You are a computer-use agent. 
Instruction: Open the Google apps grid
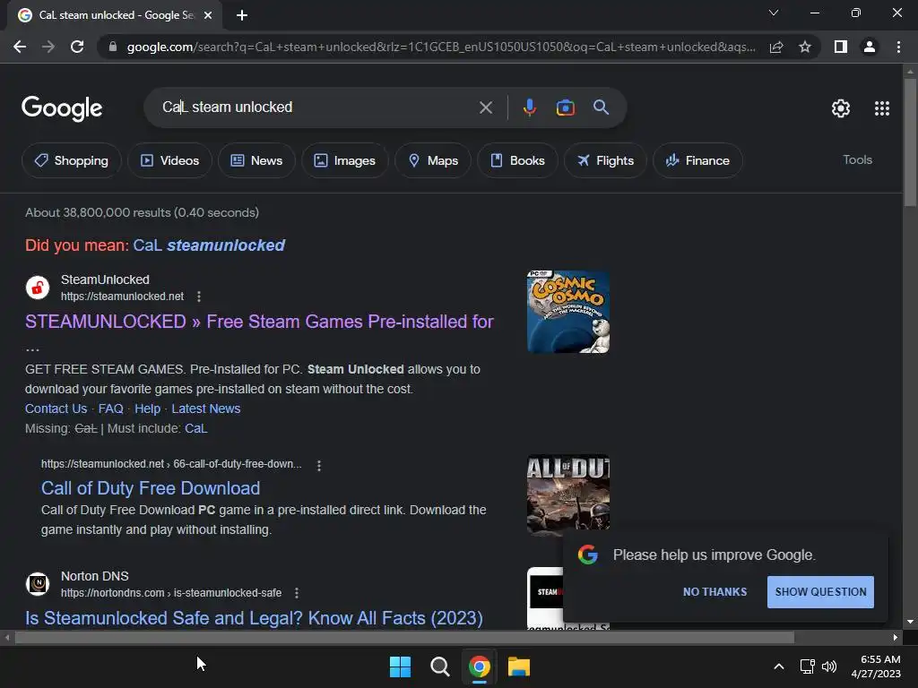pos(882,108)
